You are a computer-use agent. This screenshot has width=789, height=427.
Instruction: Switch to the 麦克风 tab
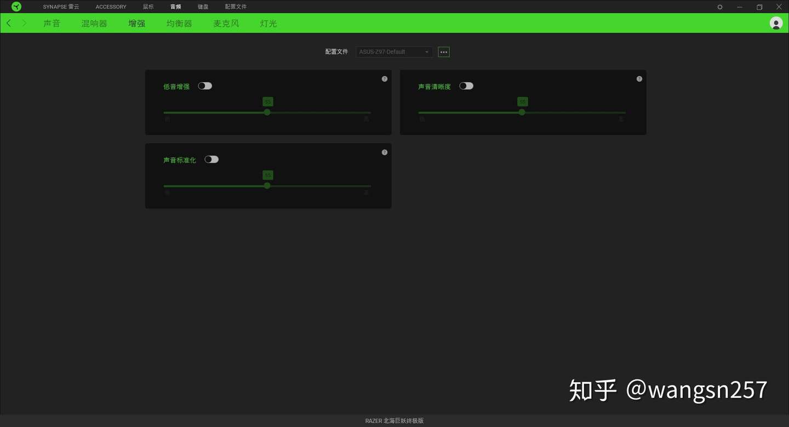pyautogui.click(x=226, y=24)
